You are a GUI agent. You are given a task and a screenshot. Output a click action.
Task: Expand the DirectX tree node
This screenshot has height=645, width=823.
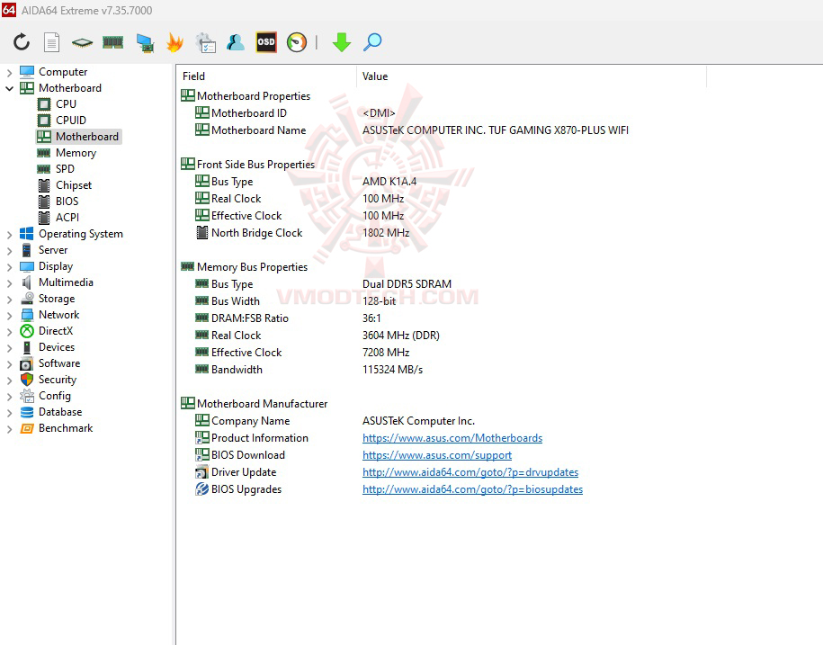[9, 332]
